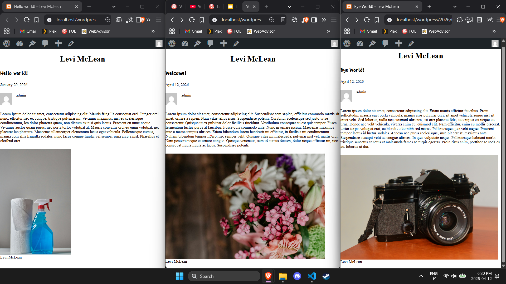Click the New plus icon in left window admin bar

coord(58,44)
